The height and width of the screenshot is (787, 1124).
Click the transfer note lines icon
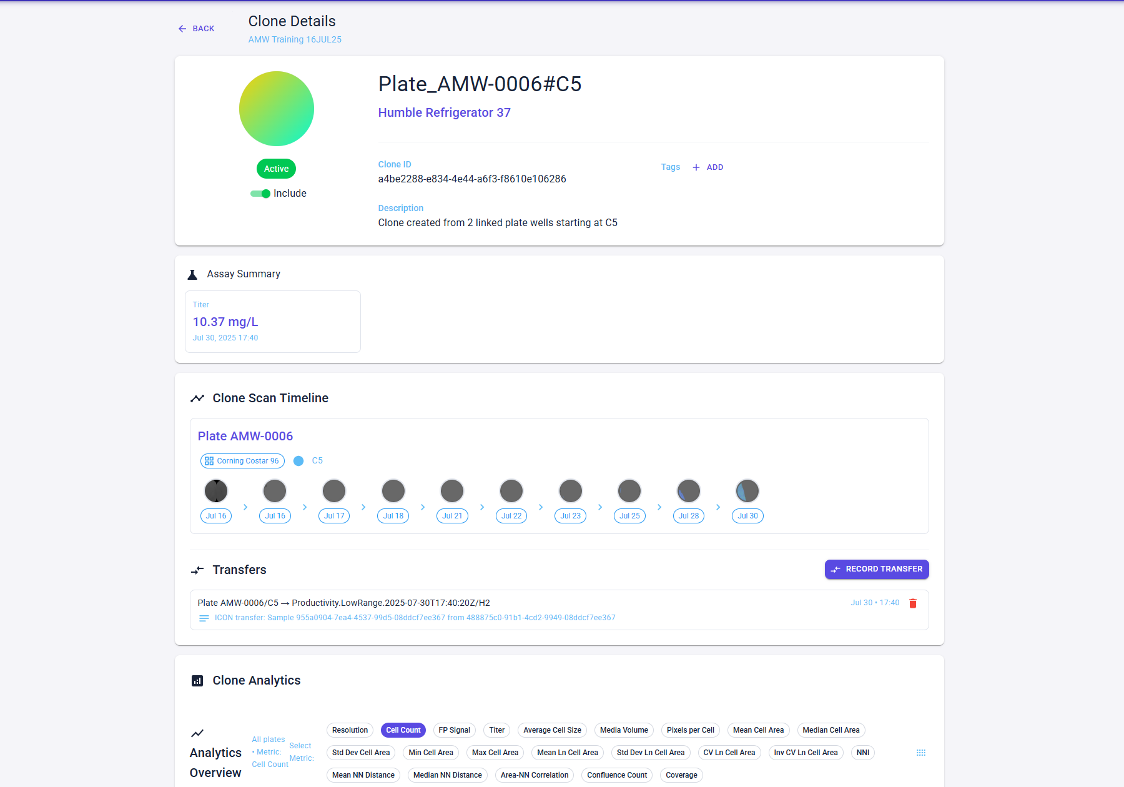click(x=204, y=618)
